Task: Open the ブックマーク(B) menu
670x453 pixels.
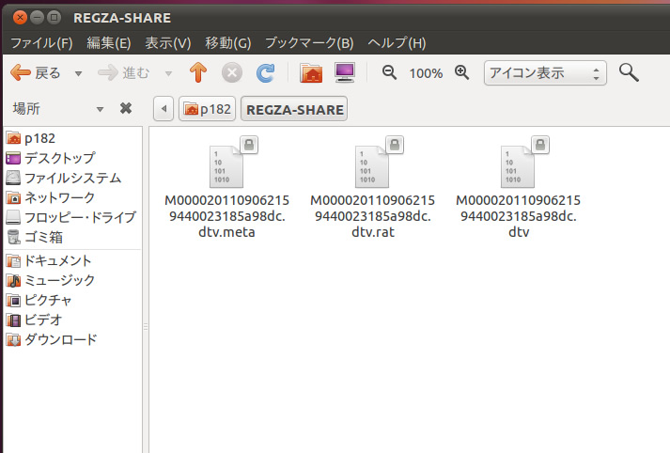Action: [309, 42]
